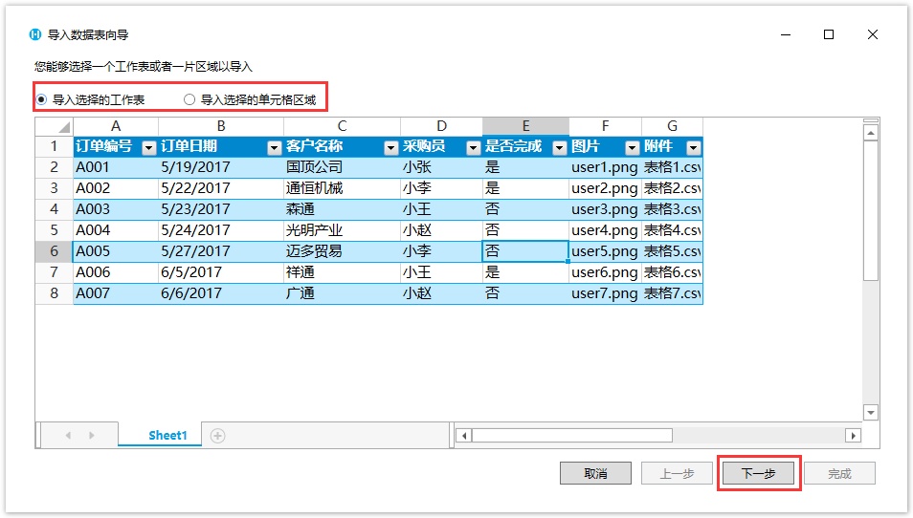Click next sheet navigation arrow
This screenshot has width=913, height=518.
point(92,436)
